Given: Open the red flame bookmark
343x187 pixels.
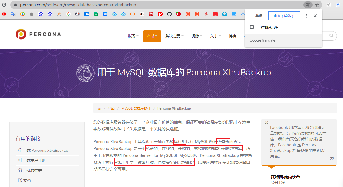Looking at the screenshot, I should pos(206,14).
